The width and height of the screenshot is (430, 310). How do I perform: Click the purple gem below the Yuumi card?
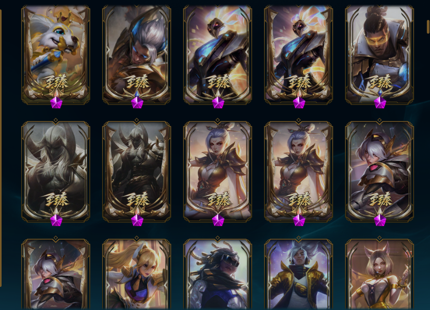(x=56, y=103)
